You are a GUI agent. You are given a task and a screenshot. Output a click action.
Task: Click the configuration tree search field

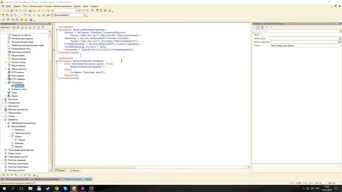point(24,31)
